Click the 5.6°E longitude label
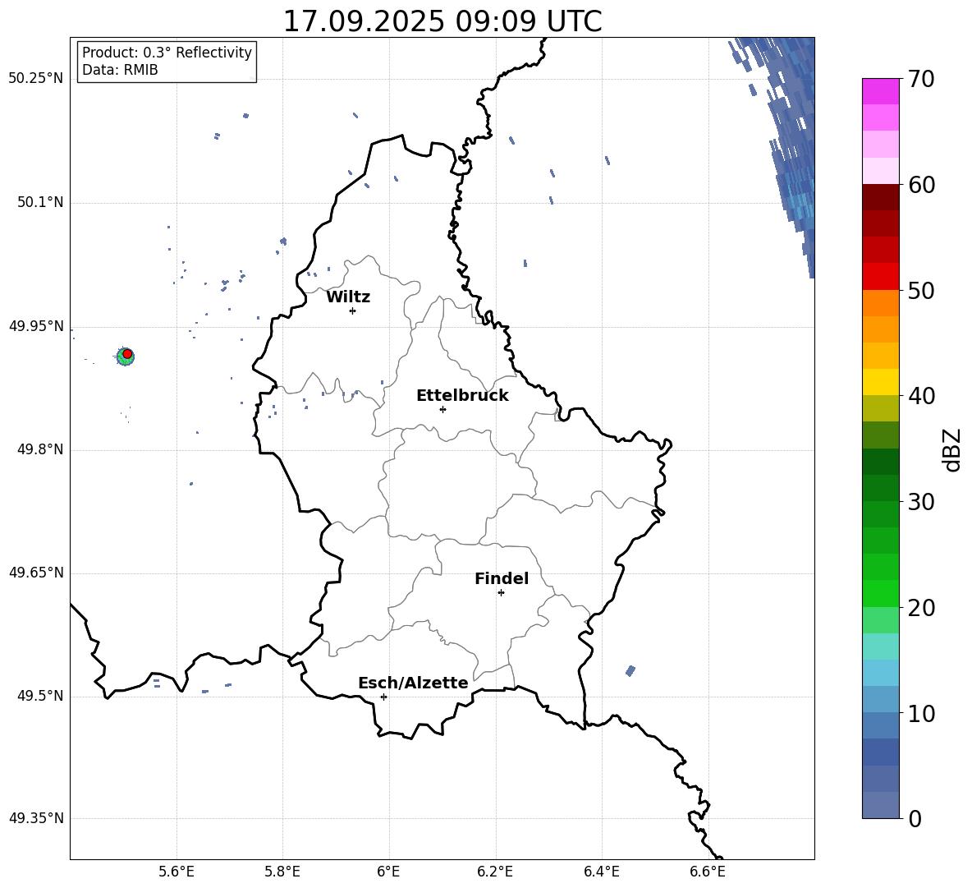This screenshot has width=972, height=888. [x=177, y=872]
